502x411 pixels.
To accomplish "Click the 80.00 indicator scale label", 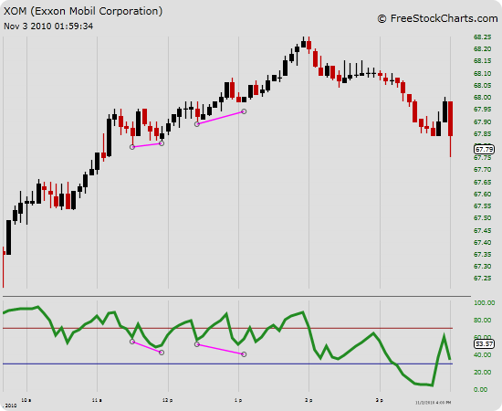I will coord(482,321).
